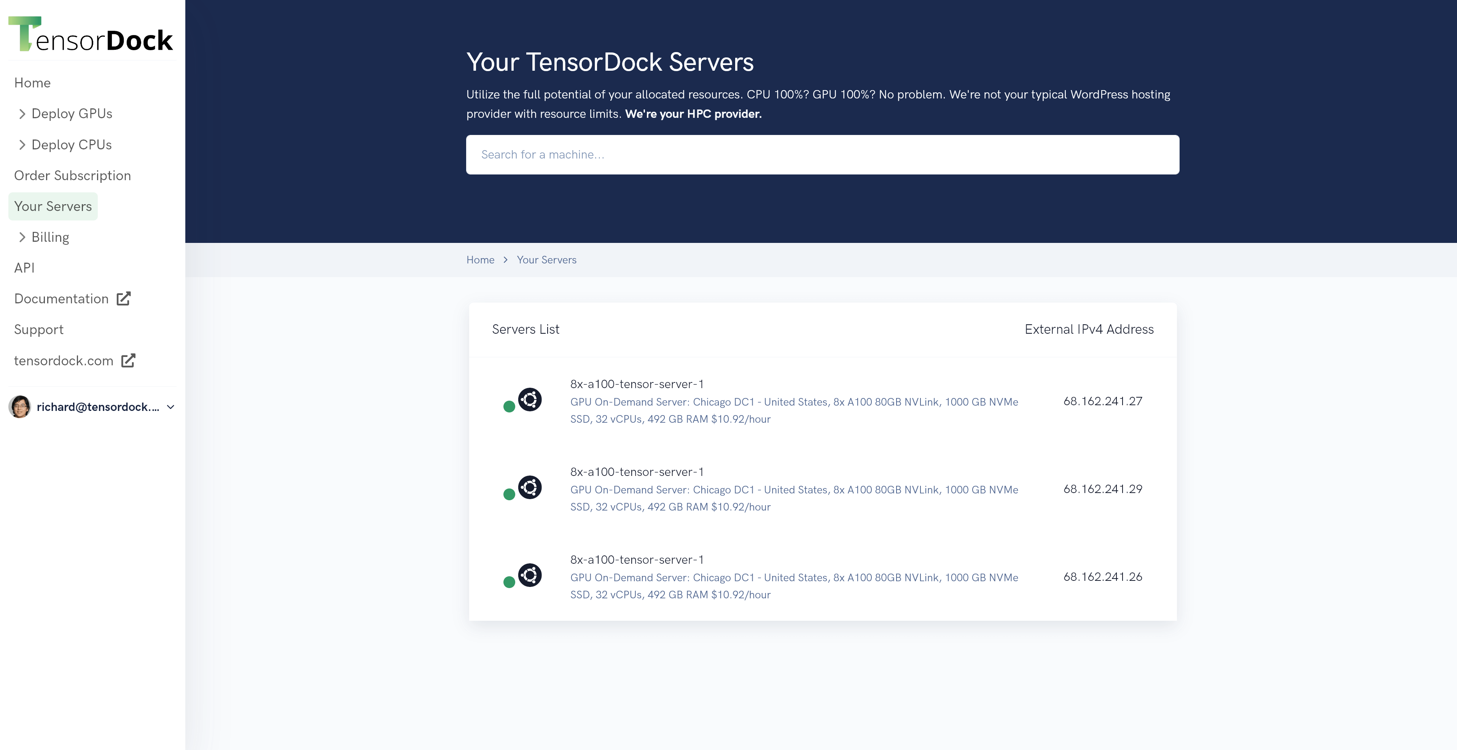Visit tensordock.com sidebar link

(64, 361)
